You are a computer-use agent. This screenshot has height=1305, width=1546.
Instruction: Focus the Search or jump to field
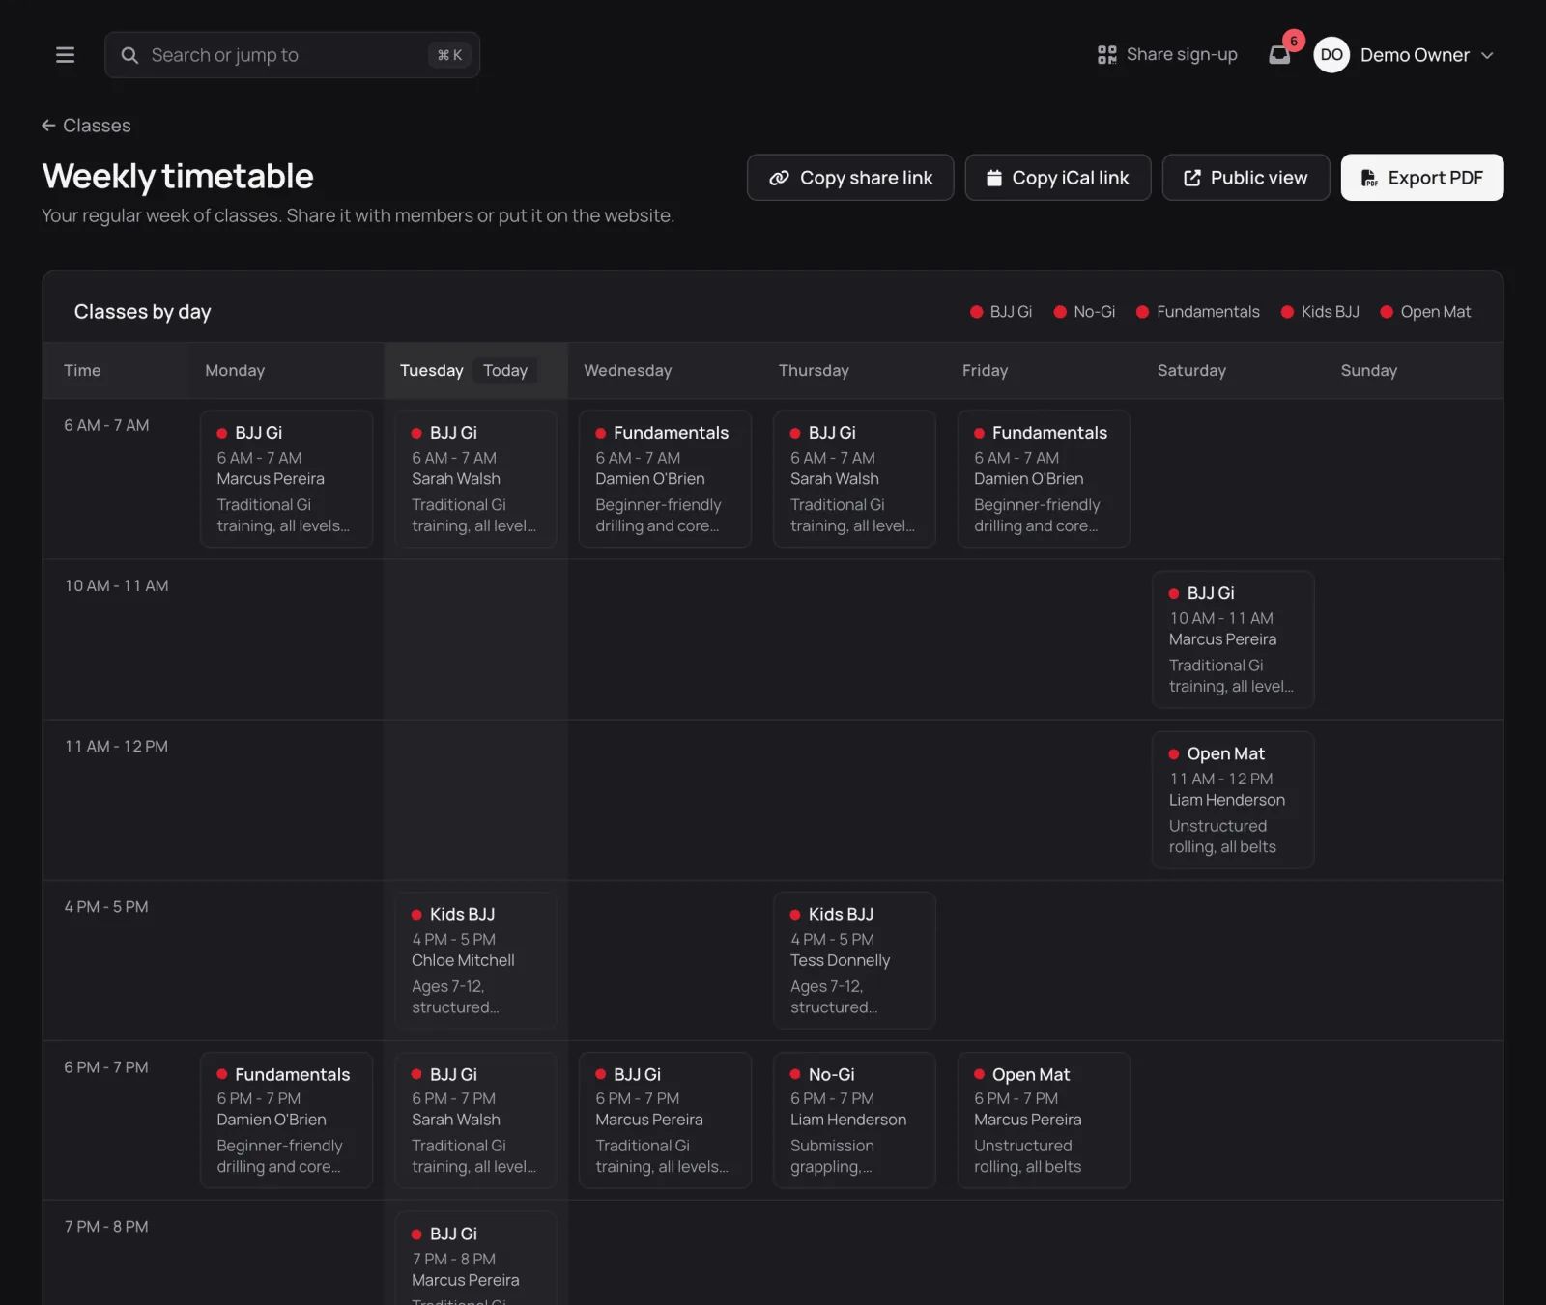(x=292, y=55)
